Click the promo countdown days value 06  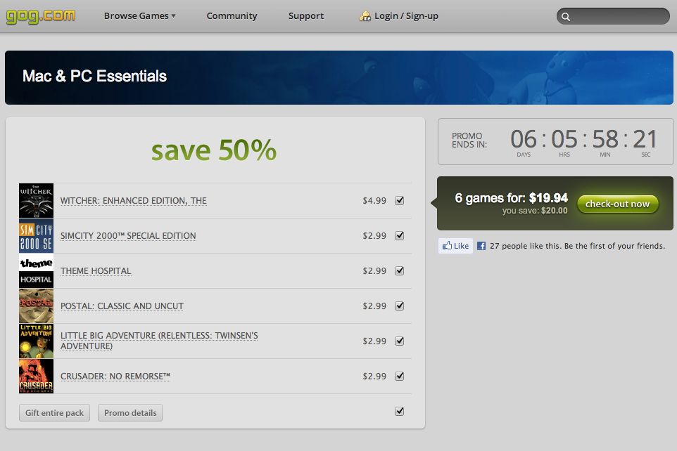524,139
